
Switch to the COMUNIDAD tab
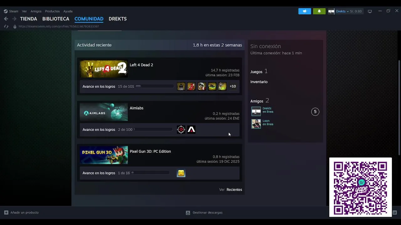pyautogui.click(x=89, y=19)
